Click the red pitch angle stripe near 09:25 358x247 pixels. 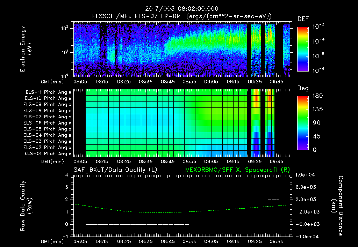point(257,98)
